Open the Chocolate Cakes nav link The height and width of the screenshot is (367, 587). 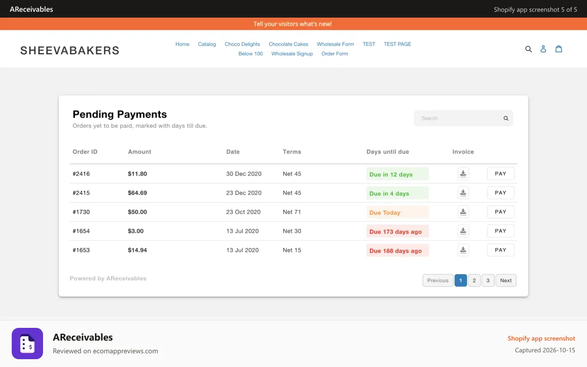[x=289, y=44]
